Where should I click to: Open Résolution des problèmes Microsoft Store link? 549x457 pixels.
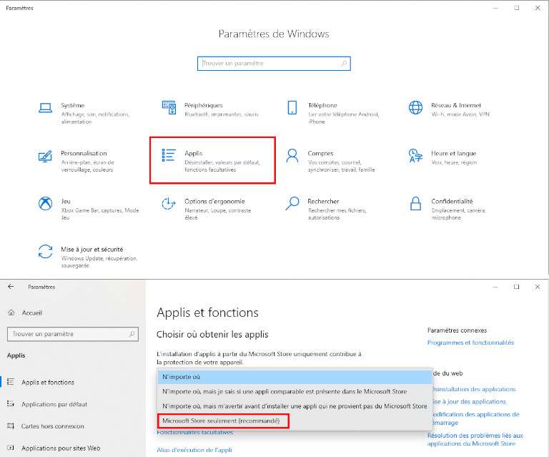[475, 440]
